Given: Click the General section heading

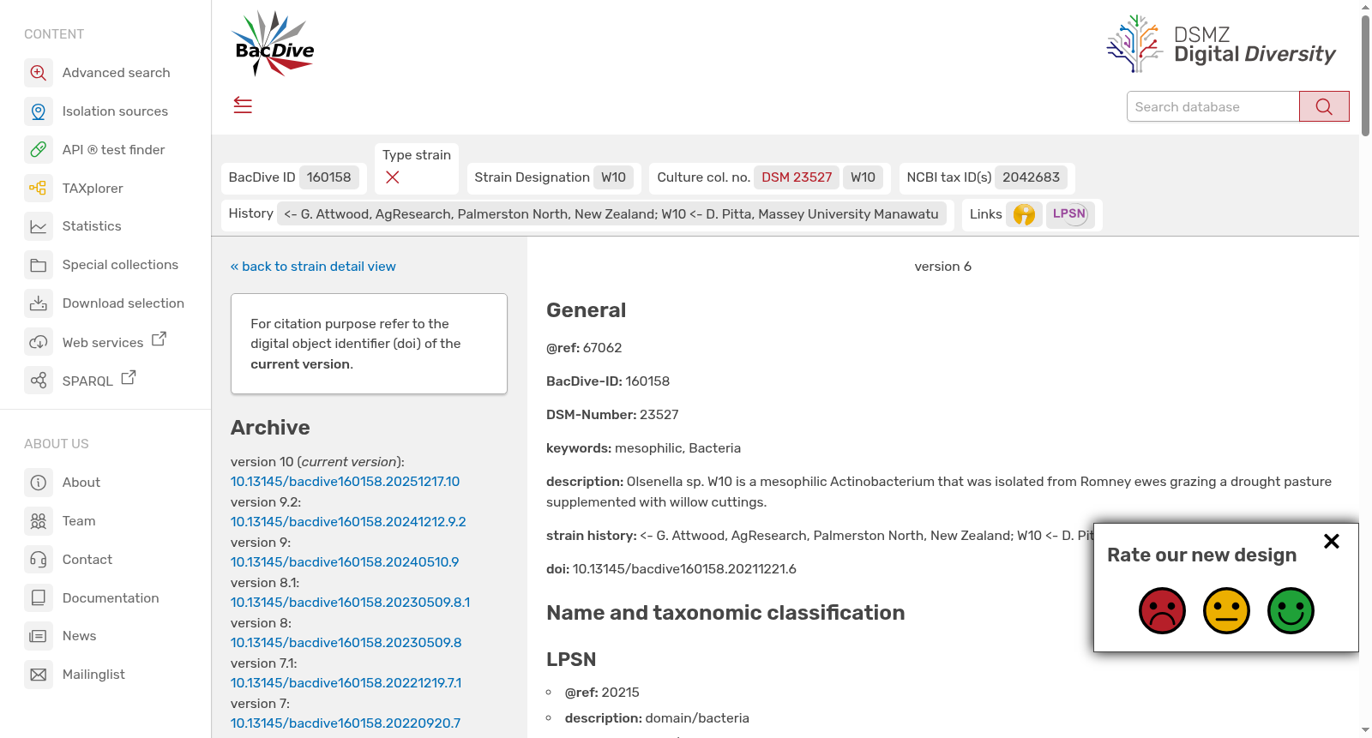Looking at the screenshot, I should (x=586, y=310).
